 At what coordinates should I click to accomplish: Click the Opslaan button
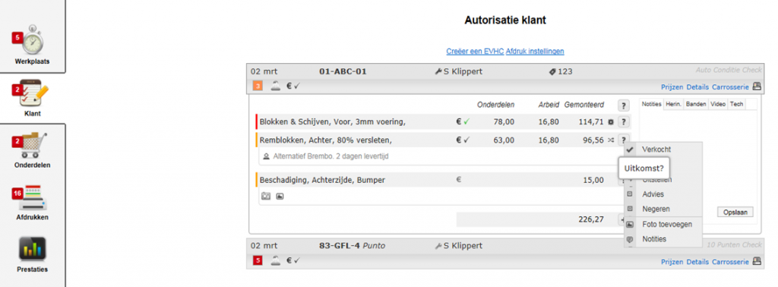pyautogui.click(x=735, y=212)
